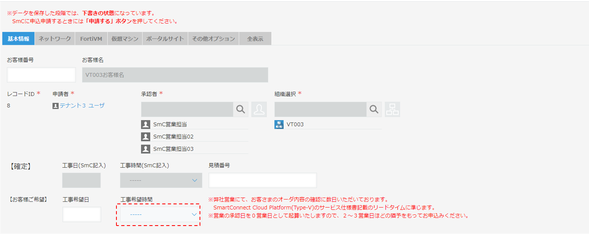Switch to the 基本情報 tab
Image resolution: width=589 pixels, height=234 pixels.
tap(18, 39)
